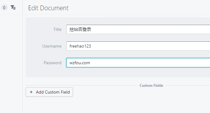The height and width of the screenshot is (113, 210).
Task: Click the Username field label
Action: [52, 46]
